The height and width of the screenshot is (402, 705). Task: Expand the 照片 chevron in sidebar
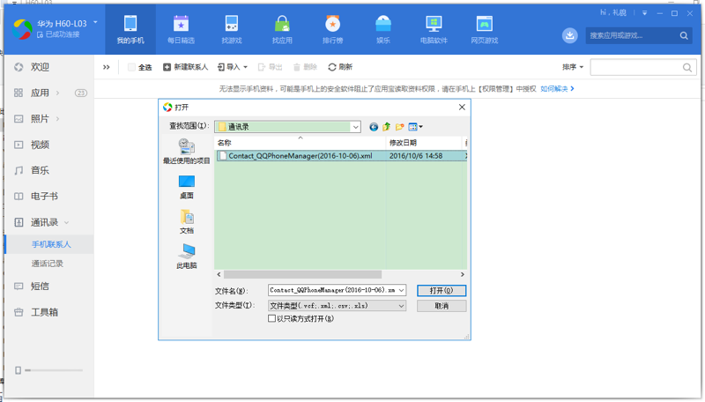click(57, 119)
